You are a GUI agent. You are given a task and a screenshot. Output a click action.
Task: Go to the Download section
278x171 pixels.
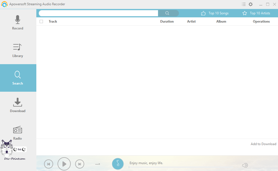(18, 105)
